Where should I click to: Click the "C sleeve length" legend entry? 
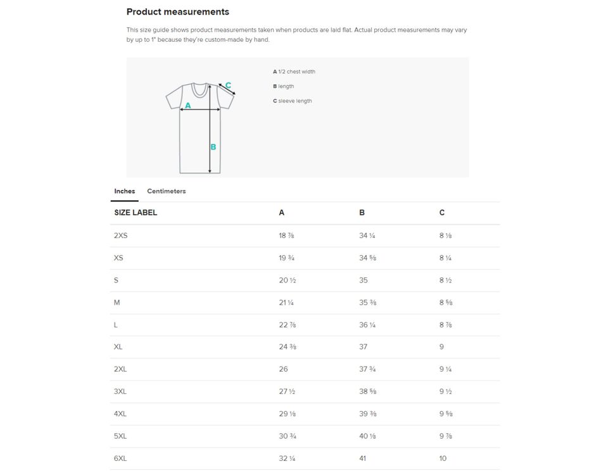point(293,101)
